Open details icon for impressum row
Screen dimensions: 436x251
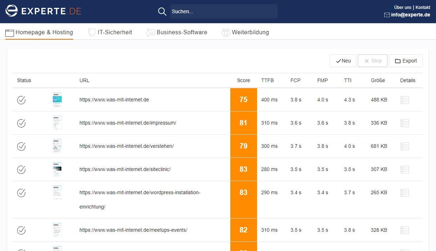(x=405, y=123)
